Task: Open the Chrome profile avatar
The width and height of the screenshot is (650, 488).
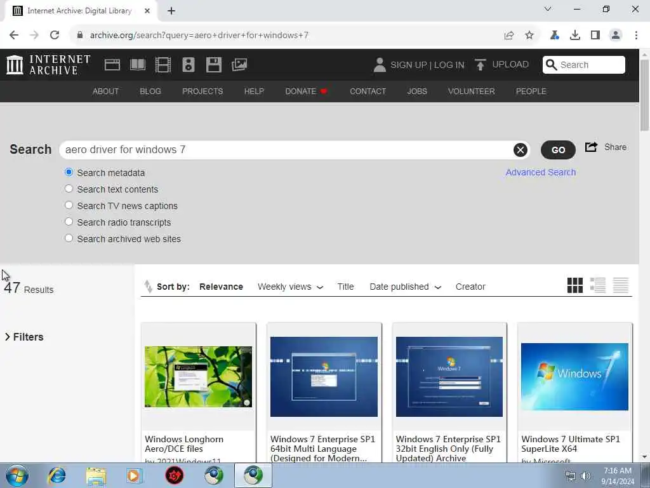Action: point(616,36)
